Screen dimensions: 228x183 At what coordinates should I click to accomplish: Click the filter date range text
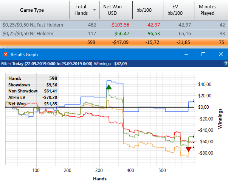[52, 64]
